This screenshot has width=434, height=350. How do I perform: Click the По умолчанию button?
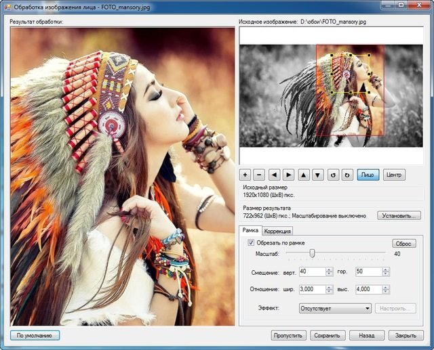[x=35, y=336]
